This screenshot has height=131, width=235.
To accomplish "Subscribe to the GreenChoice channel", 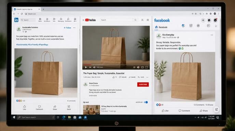I will click(x=143, y=85).
